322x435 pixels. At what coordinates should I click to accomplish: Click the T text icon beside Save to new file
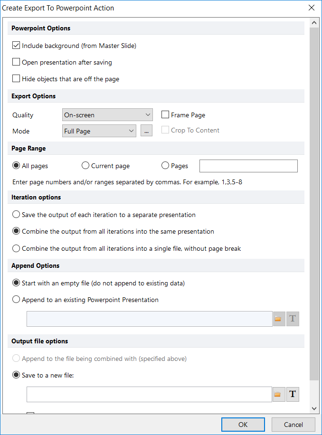(x=293, y=394)
